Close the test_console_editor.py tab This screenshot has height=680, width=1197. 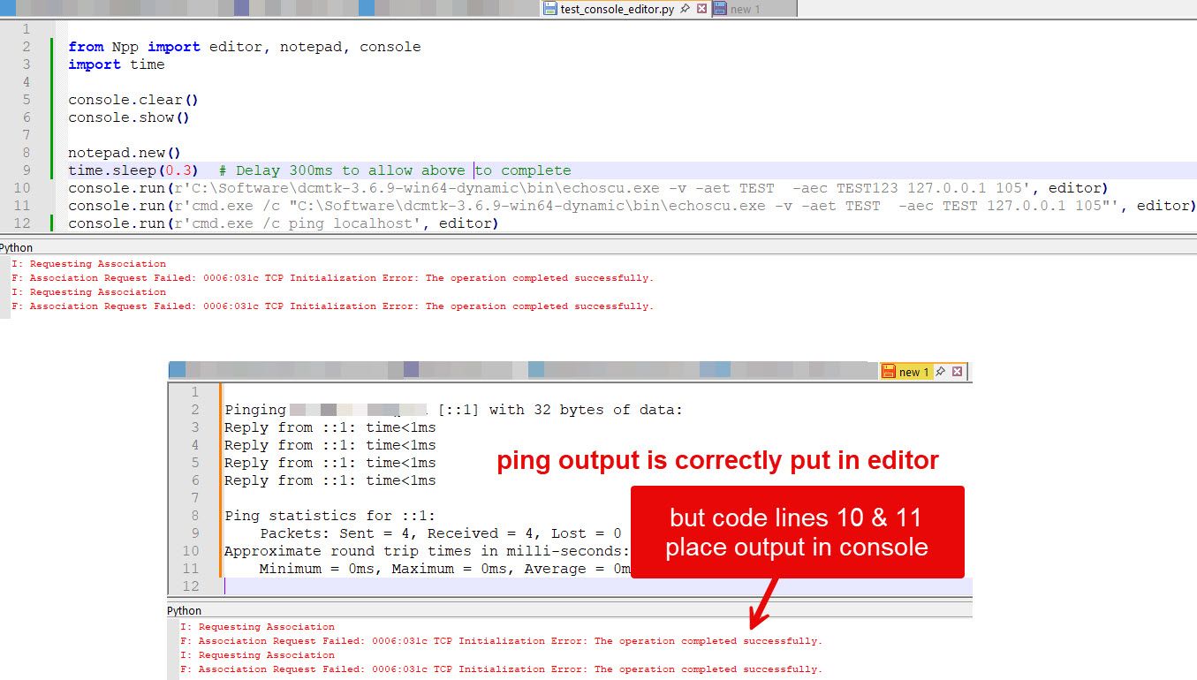[702, 9]
